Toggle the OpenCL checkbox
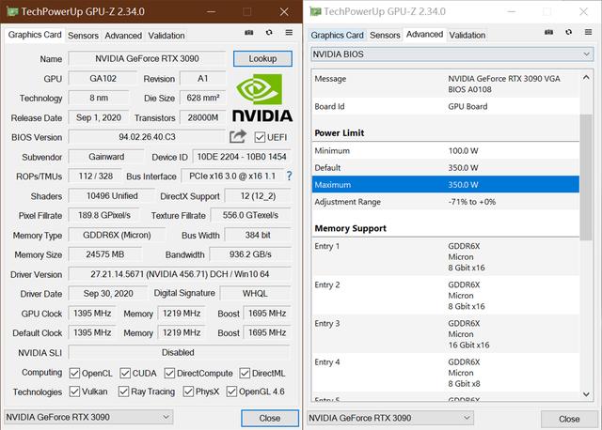Viewport: 602px width, 430px height. [x=74, y=373]
